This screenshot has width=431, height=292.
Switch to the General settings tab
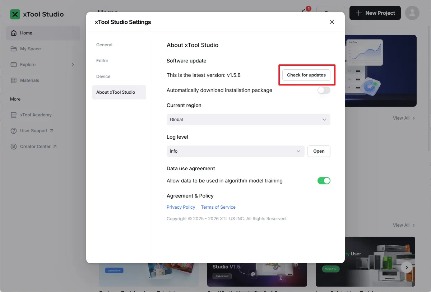point(104,45)
